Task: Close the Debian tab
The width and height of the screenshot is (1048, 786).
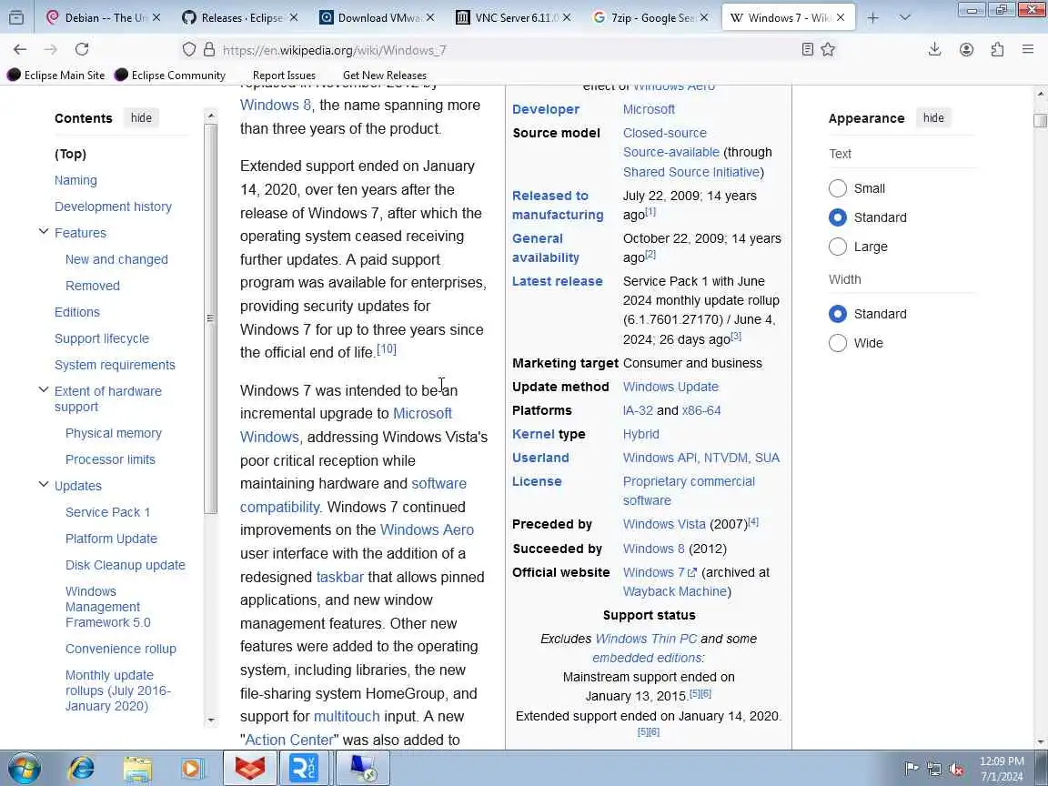Action: click(x=156, y=18)
